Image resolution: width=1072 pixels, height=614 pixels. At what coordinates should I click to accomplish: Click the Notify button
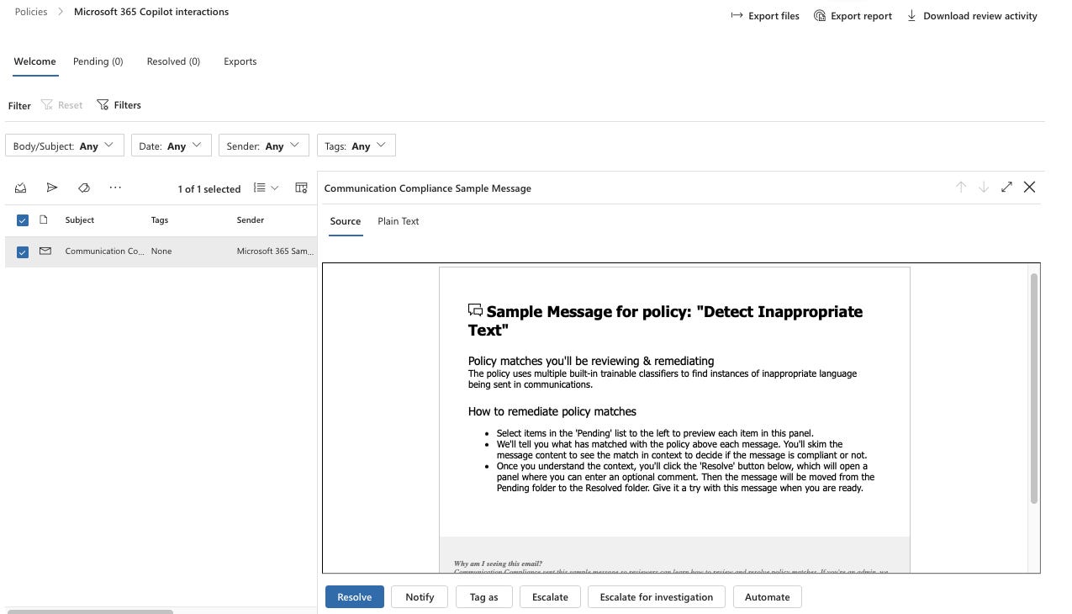pos(420,597)
